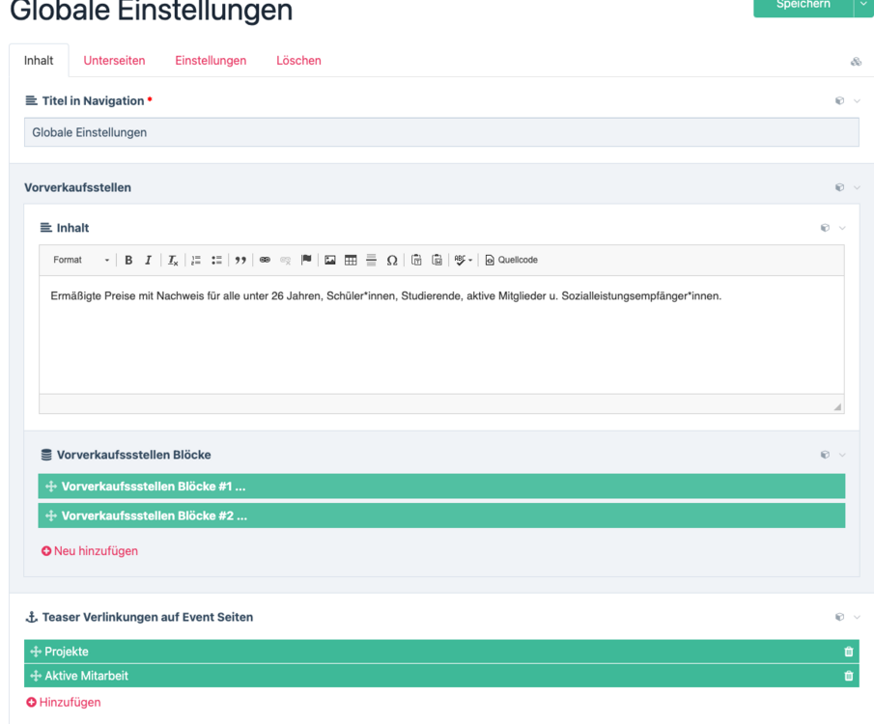
Task: Insert a link in the editor
Action: (x=265, y=261)
